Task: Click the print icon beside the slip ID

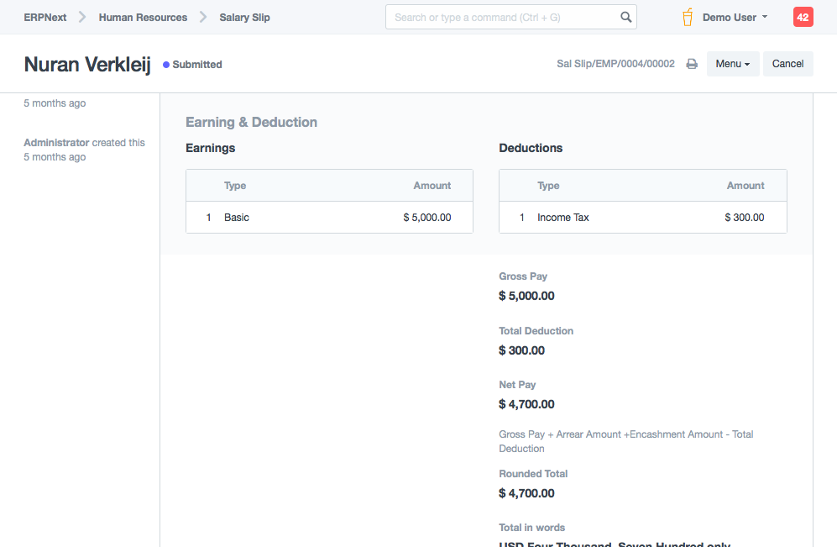Action: tap(692, 64)
